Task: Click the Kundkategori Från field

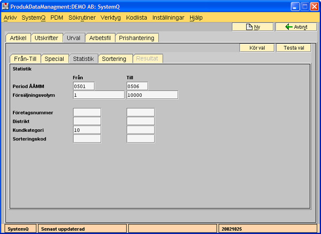Action: [87, 130]
